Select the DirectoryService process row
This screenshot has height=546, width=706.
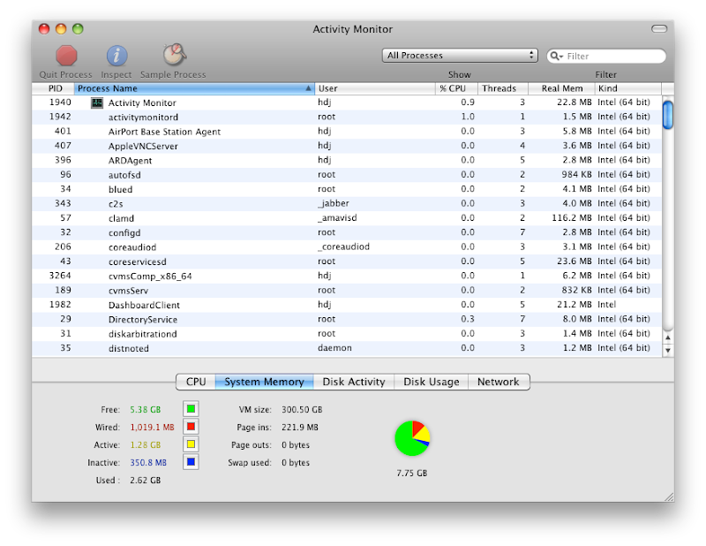click(x=347, y=319)
